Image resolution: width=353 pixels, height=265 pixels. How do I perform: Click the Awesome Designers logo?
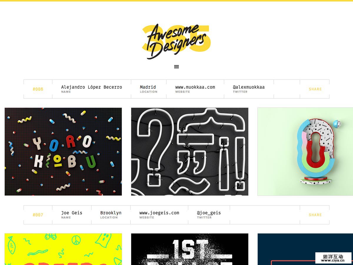[176, 41]
